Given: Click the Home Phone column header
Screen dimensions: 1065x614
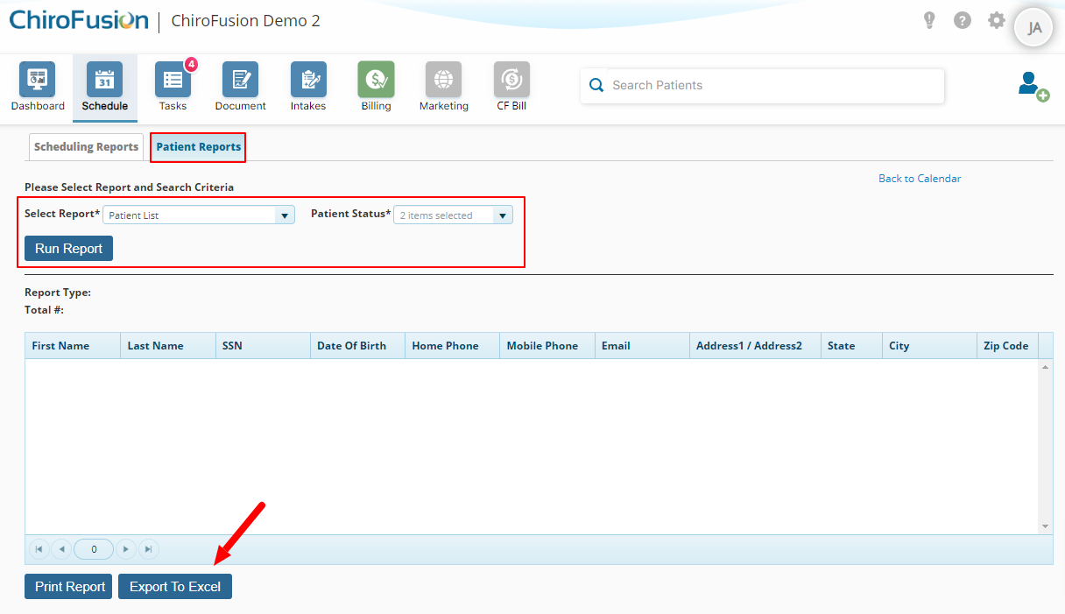Looking at the screenshot, I should tap(452, 346).
